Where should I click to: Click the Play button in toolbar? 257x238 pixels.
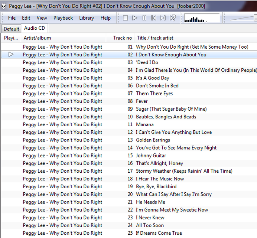click(135, 18)
